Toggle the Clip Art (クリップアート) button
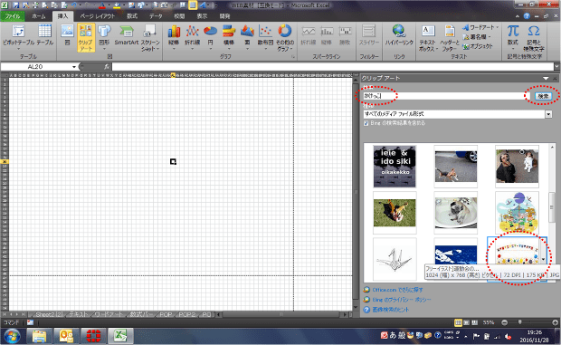This screenshot has height=345, width=561. click(86, 37)
